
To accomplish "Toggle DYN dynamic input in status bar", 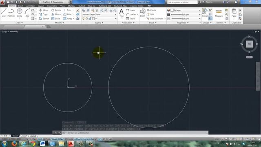I will tap(91, 139).
